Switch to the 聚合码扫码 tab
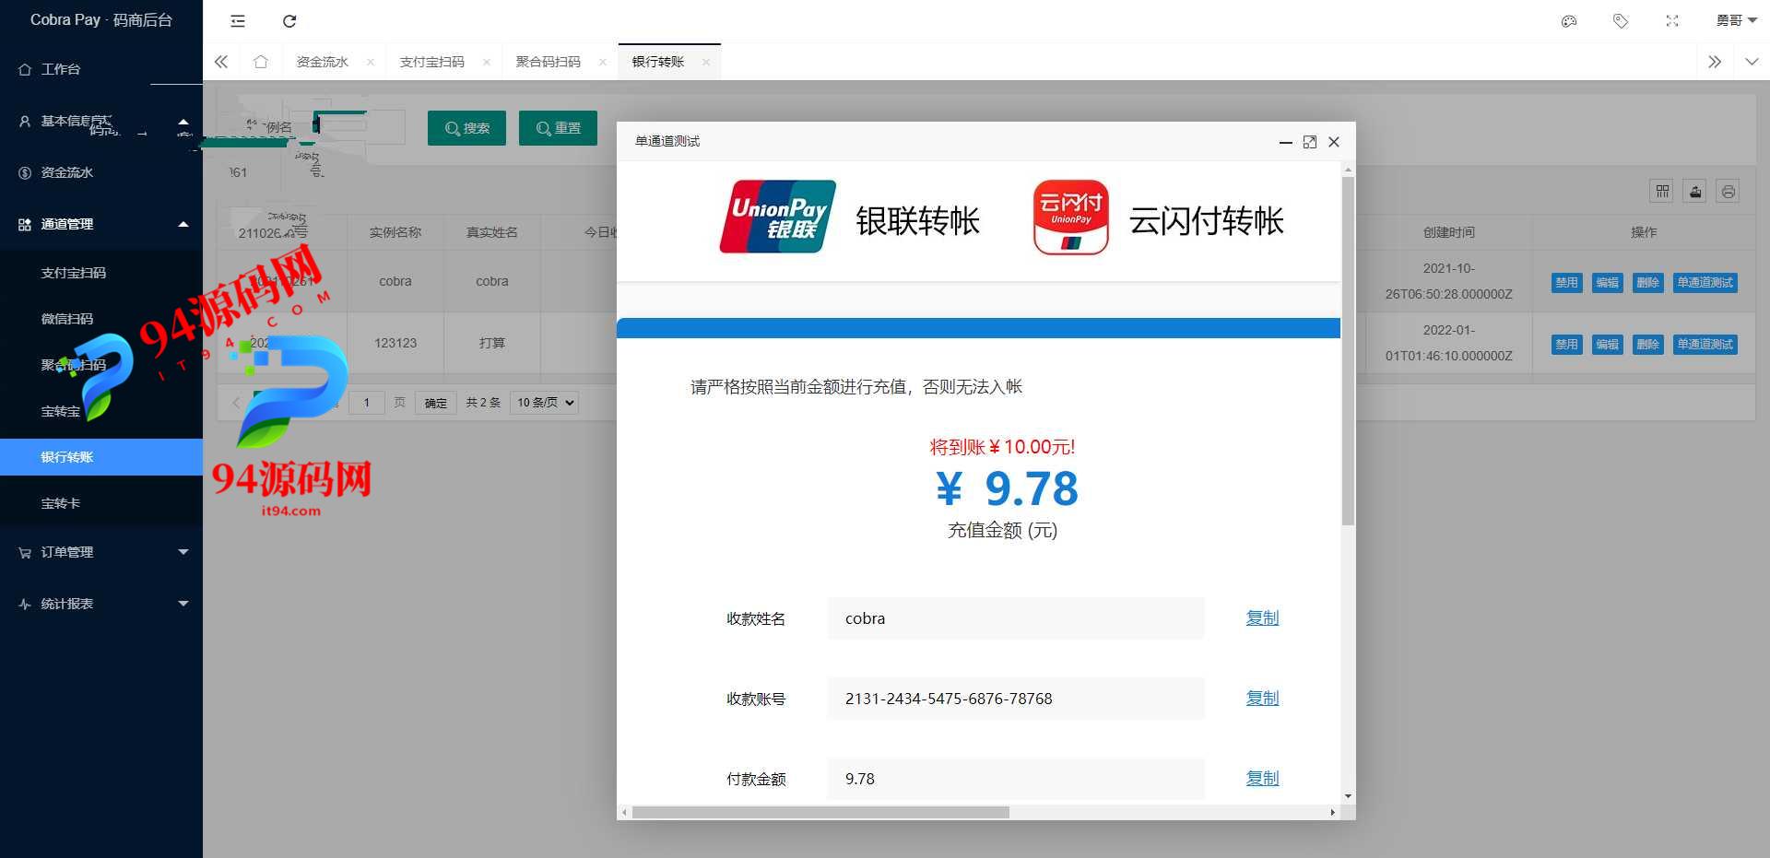This screenshot has width=1770, height=858. click(548, 62)
